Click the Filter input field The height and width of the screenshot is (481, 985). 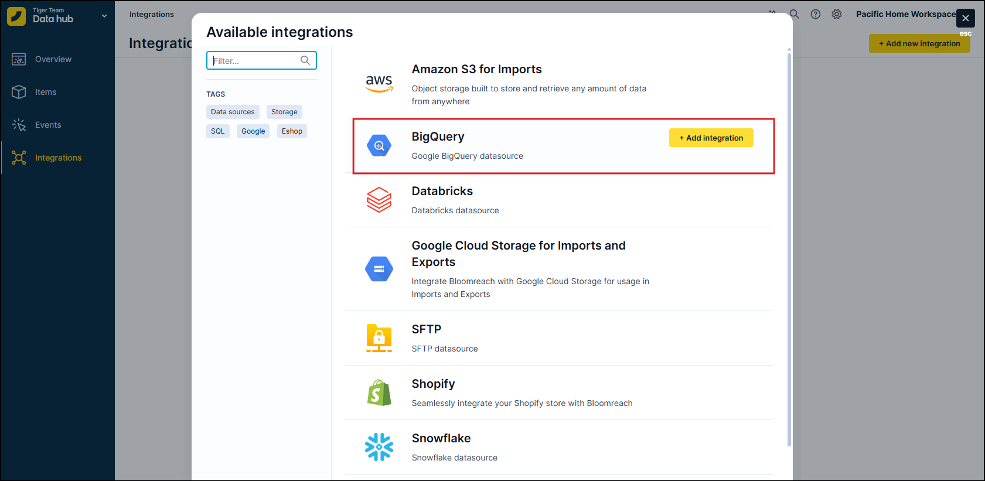tap(261, 60)
